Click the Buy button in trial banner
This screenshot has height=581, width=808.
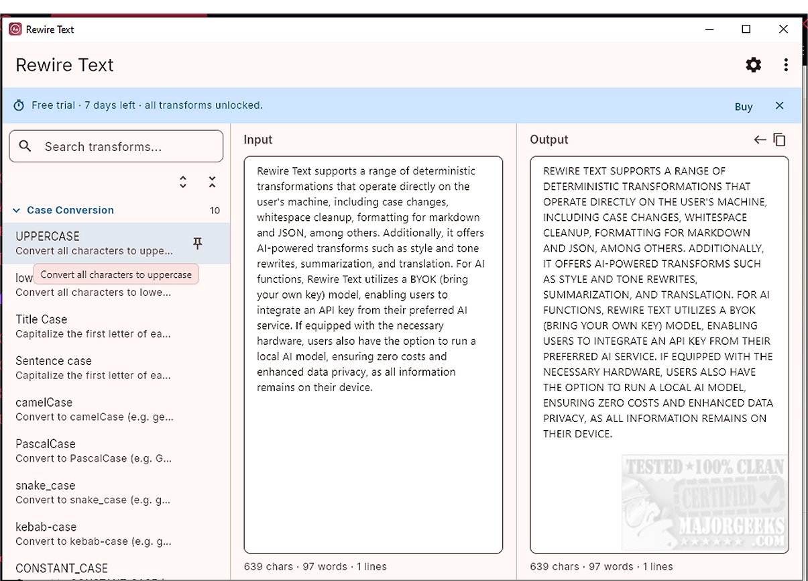(744, 107)
